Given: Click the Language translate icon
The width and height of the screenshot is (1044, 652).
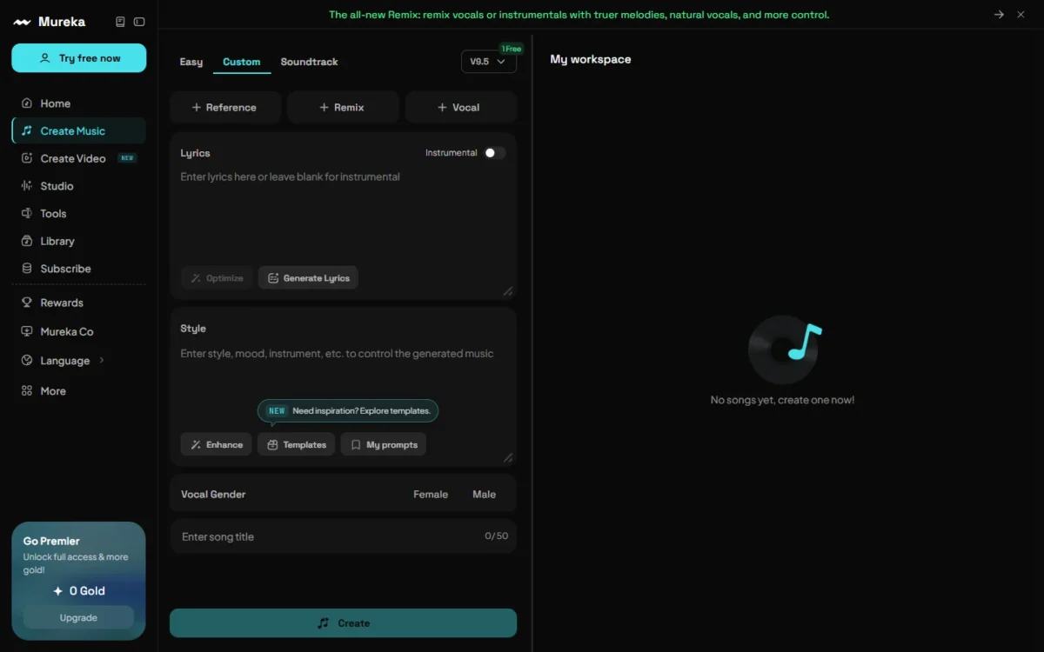Looking at the screenshot, I should pos(27,360).
